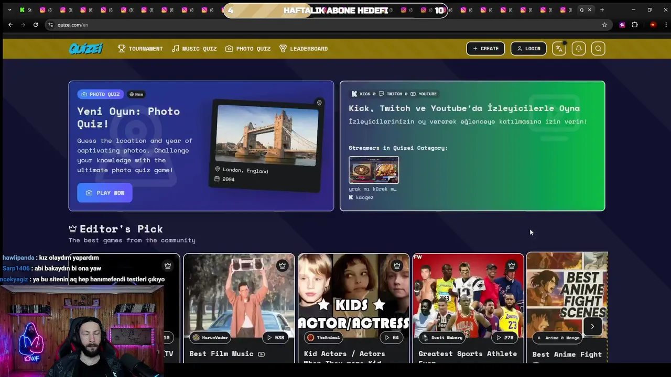Reload the page
Screen dimensions: 671x377
tap(36, 25)
